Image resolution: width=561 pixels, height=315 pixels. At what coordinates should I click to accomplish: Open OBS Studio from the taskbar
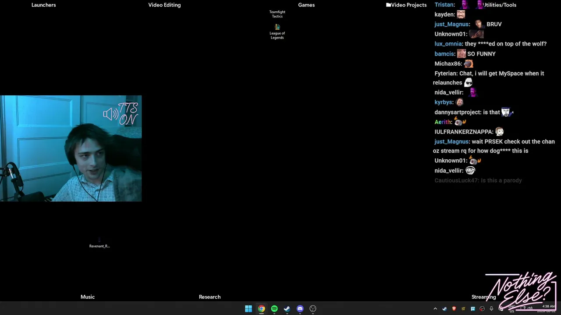click(x=313, y=309)
